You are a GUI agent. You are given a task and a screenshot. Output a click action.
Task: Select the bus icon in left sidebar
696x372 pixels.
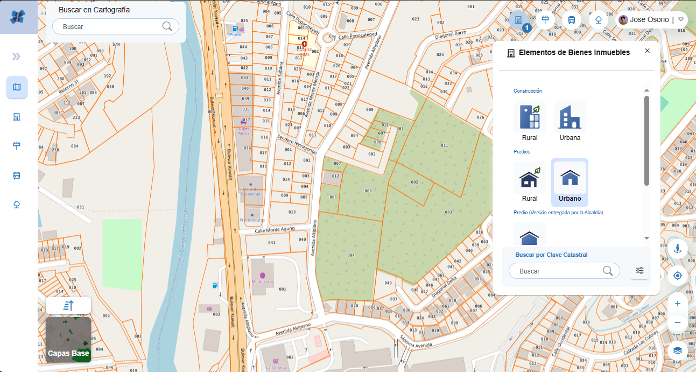click(x=17, y=176)
